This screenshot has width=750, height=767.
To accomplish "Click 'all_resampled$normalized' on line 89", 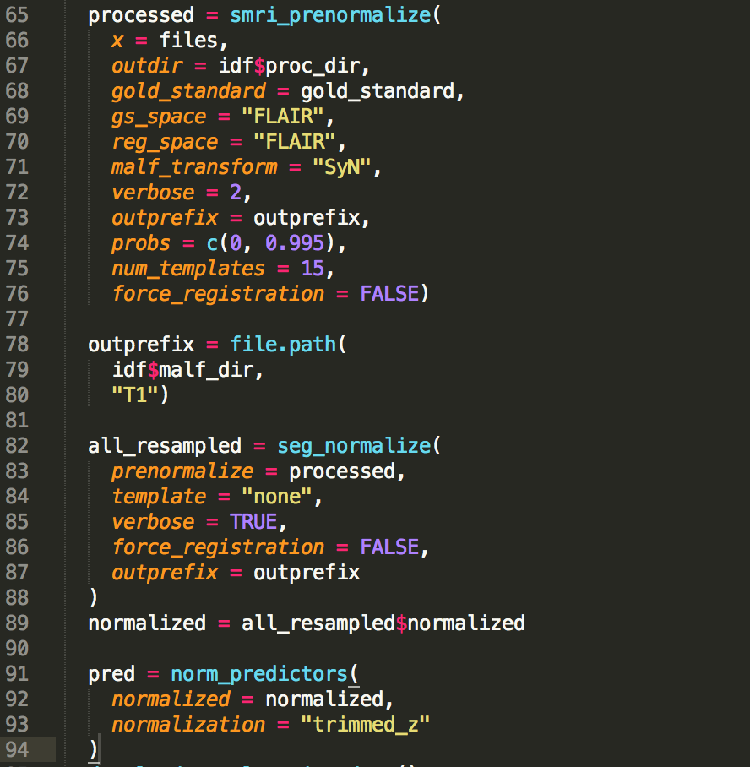I will [383, 623].
